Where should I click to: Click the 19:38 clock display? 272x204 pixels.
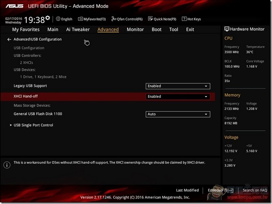(x=35, y=20)
